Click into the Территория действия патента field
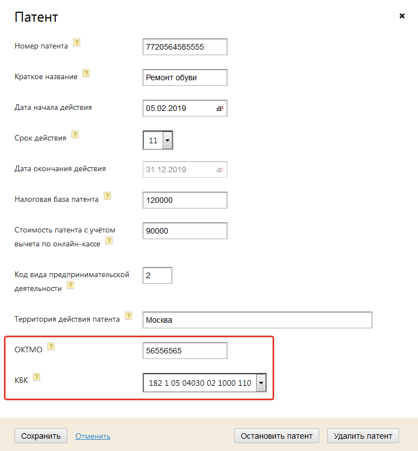Image resolution: width=418 pixels, height=451 pixels. [x=257, y=320]
